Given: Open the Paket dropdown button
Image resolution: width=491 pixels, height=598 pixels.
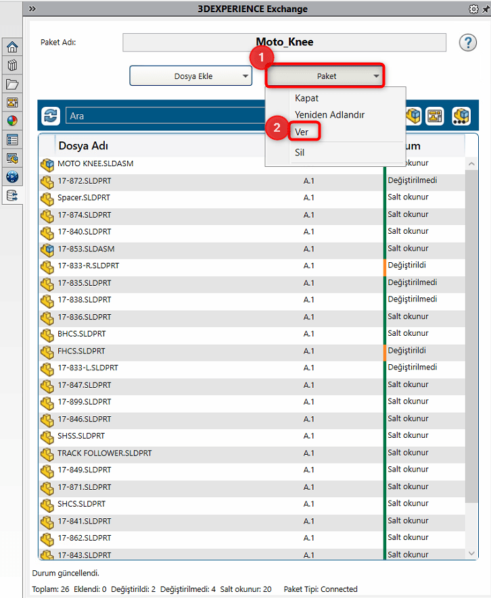Looking at the screenshot, I should pos(325,76).
